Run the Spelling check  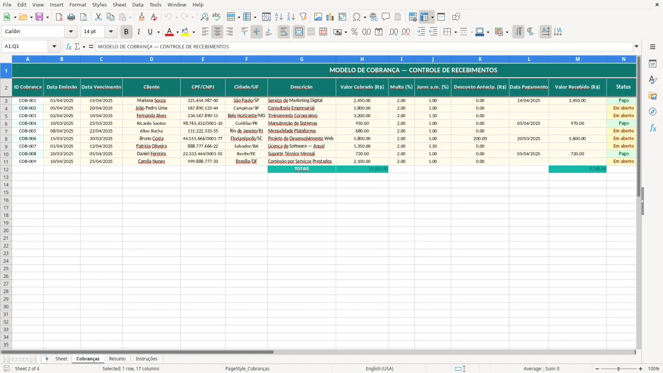217,17
